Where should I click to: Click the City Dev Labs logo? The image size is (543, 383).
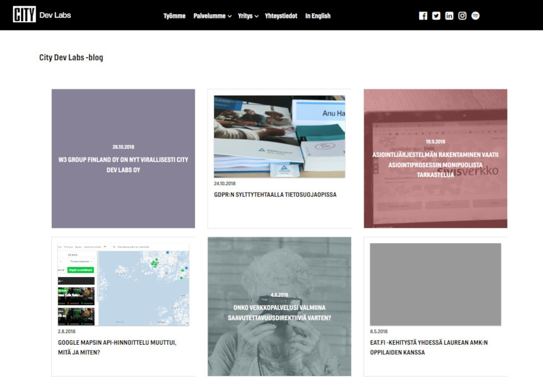point(42,15)
